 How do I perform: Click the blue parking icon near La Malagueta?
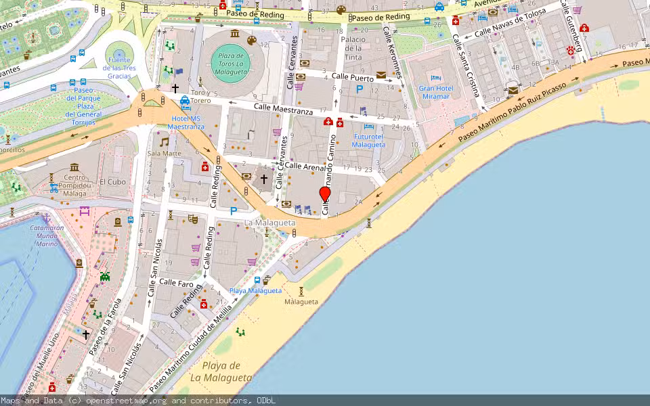(232, 211)
